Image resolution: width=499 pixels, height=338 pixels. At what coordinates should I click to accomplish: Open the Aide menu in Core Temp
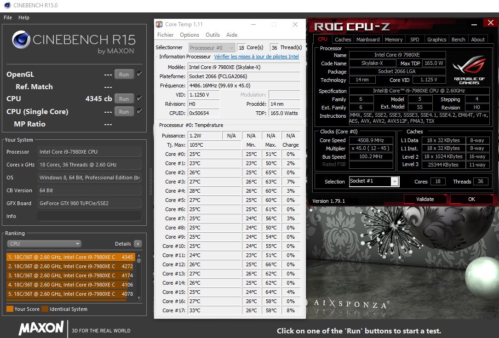click(232, 35)
